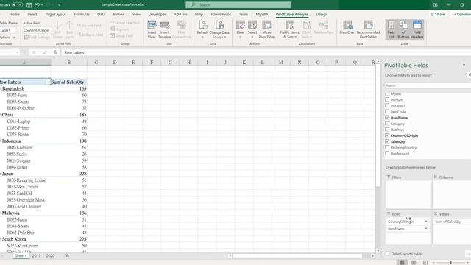This screenshot has width=471, height=265.
Task: Collapse the Bangladesh group
Action: 1,88
